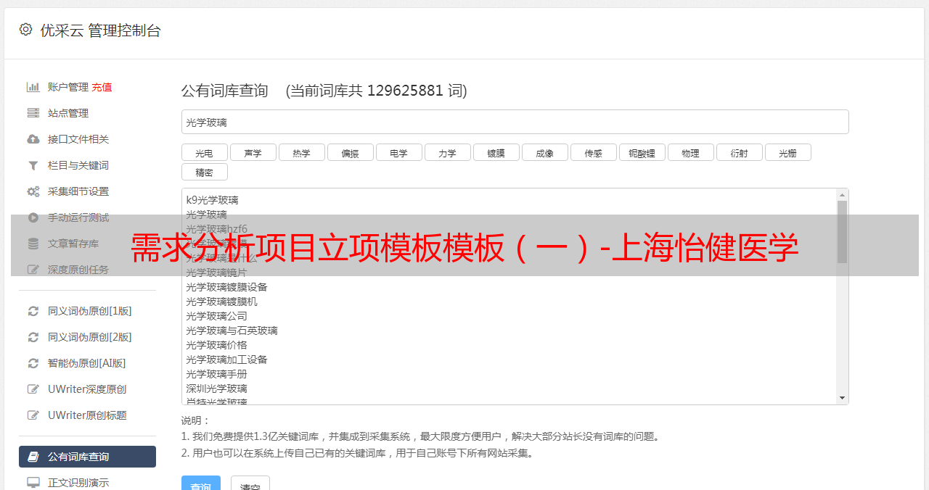Click the red 充值 link
929x490 pixels.
click(x=102, y=87)
